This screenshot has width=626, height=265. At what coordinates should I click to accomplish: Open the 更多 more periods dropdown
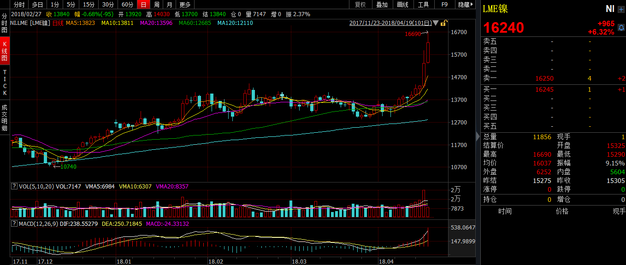coord(185,5)
